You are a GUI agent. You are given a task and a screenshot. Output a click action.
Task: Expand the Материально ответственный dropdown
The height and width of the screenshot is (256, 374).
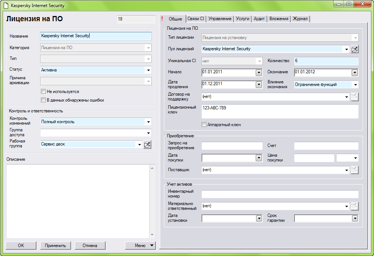[x=346, y=206]
